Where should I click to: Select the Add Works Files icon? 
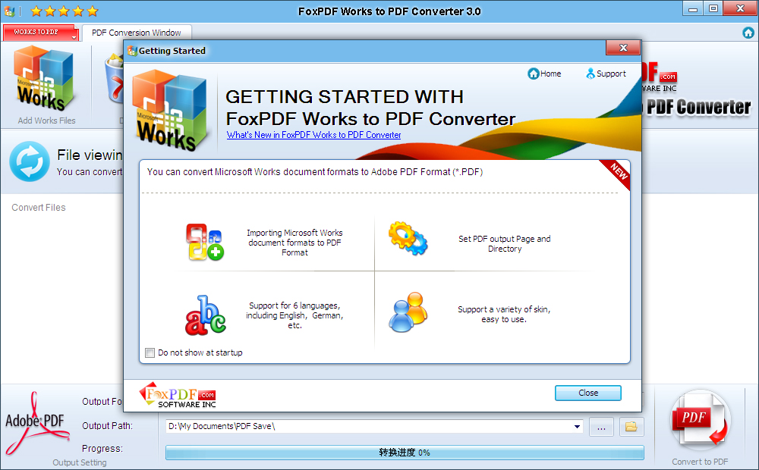(x=43, y=80)
